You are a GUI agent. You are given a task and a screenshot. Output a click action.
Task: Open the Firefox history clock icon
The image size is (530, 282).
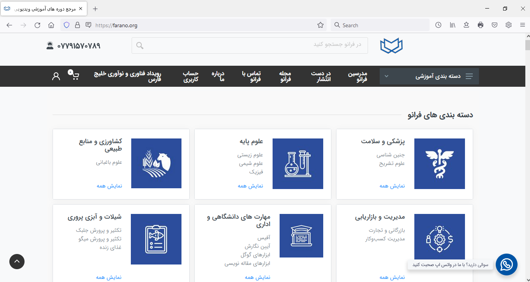(x=438, y=25)
